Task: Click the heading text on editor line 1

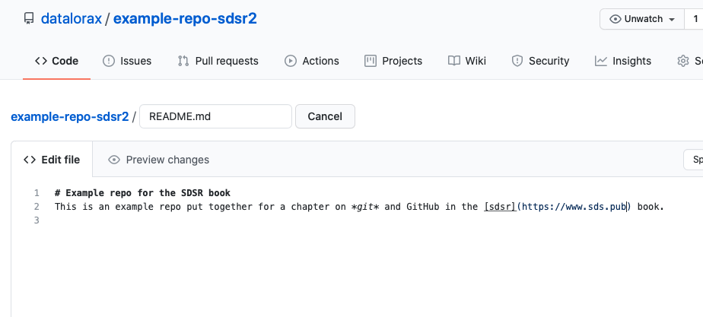Action: (142, 193)
